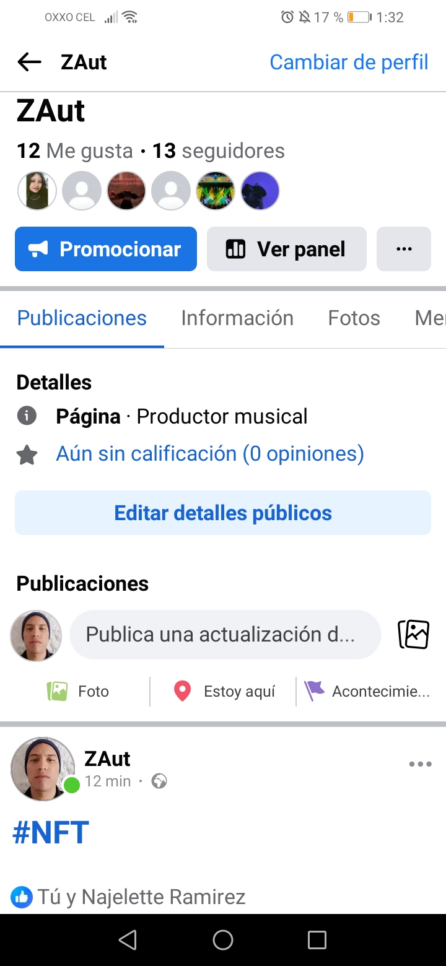
Task: Tap first follower avatar thumbnail
Action: (37, 191)
